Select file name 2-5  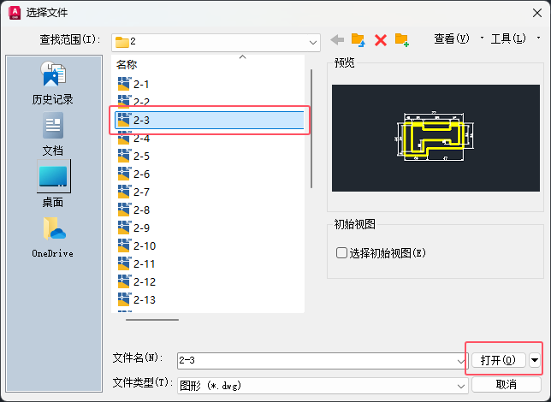coord(141,156)
